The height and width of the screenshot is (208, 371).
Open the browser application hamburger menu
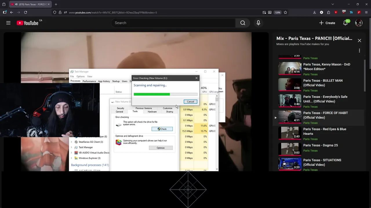(x=366, y=12)
